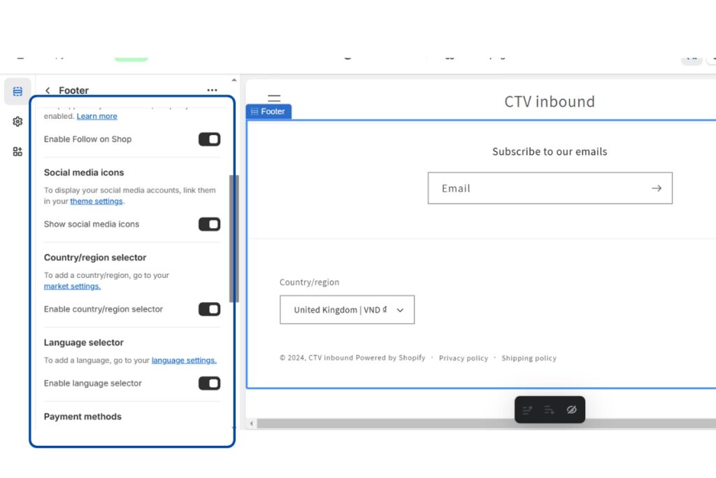Toggle Enable Follow on Shop
Image resolution: width=716 pixels, height=478 pixels.
(x=209, y=139)
